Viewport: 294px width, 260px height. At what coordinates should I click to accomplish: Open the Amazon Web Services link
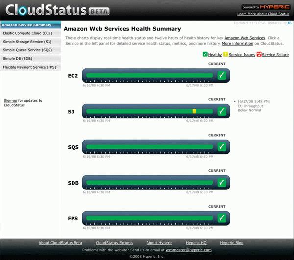[x=245, y=38]
